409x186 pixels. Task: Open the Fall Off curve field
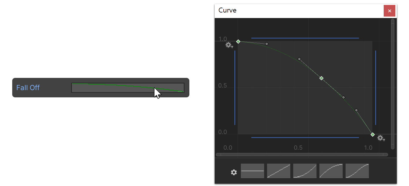coord(128,88)
